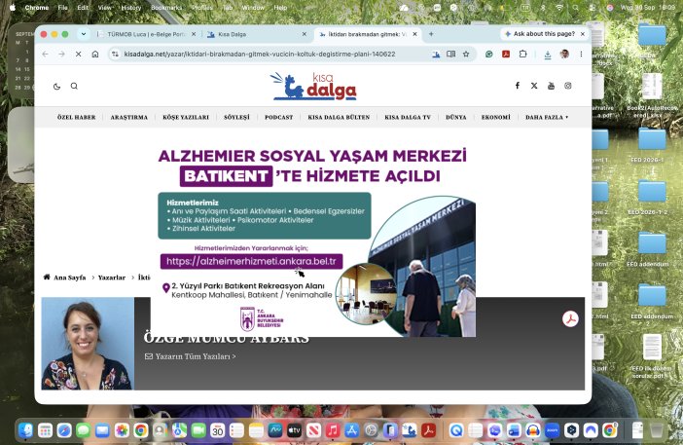This screenshot has height=445, width=683.
Task: Switch to TÜRMOB Luca e-Belge tab
Action: click(146, 34)
